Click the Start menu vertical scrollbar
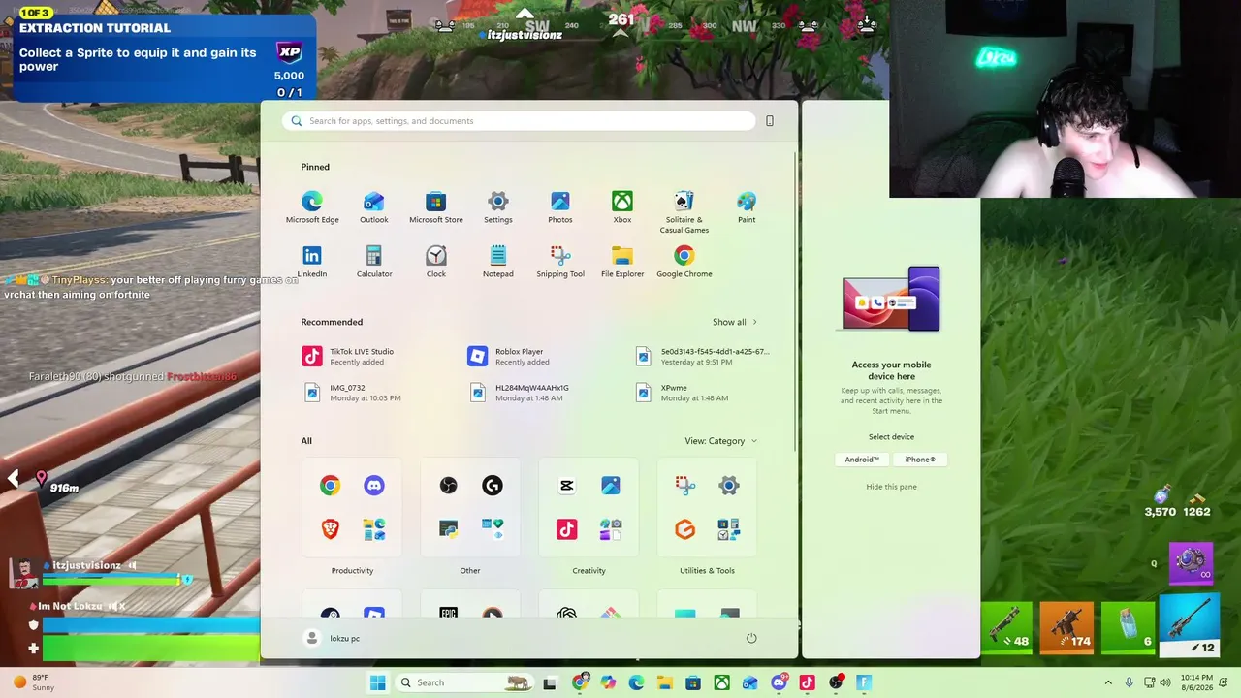The height and width of the screenshot is (698, 1241). click(796, 301)
